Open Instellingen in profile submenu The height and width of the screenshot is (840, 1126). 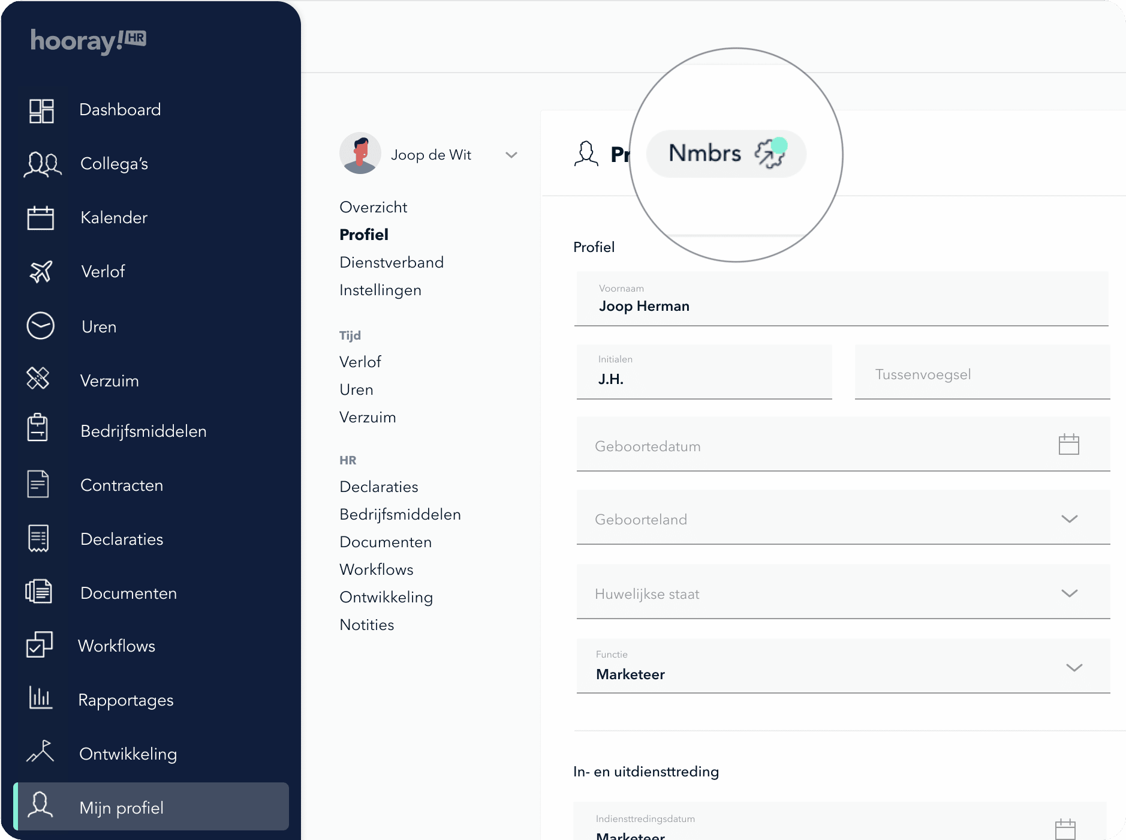(380, 290)
